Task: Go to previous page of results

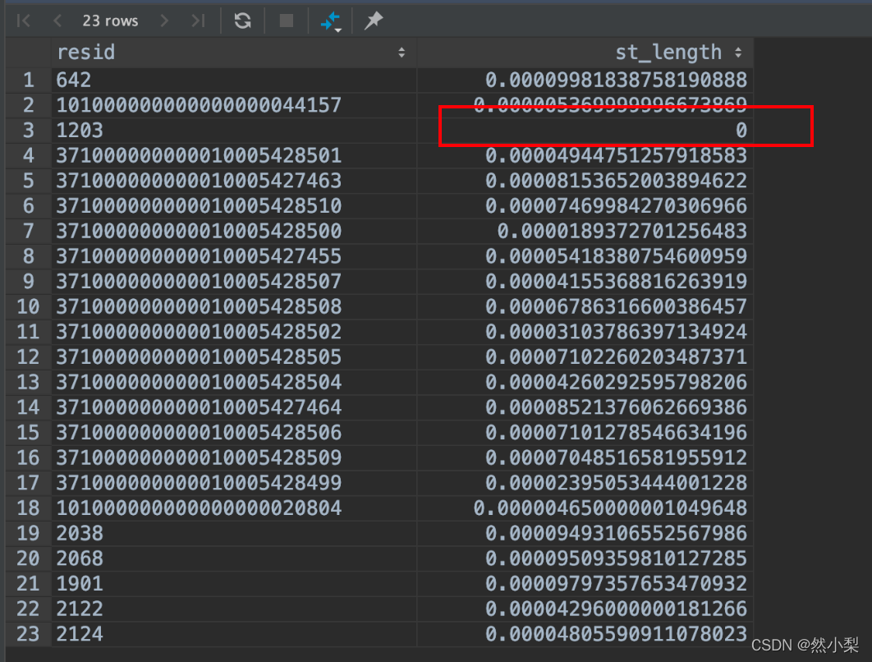Action: pos(57,21)
